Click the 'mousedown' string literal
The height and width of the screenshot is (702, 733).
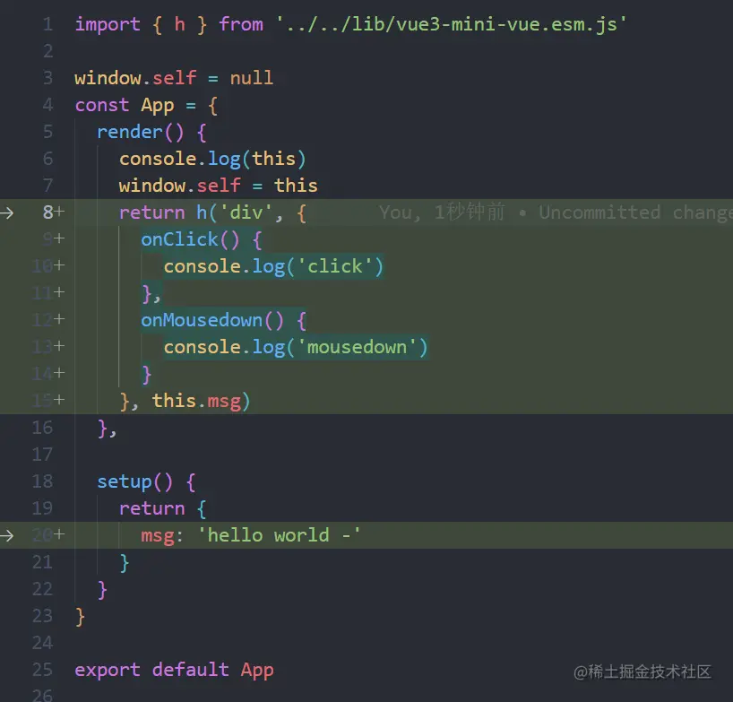click(x=357, y=348)
